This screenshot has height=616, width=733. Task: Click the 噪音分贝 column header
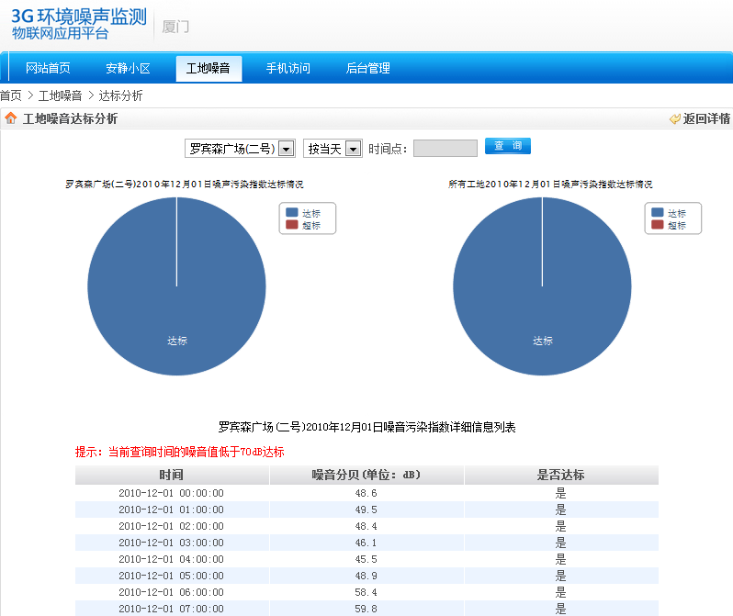coord(366,475)
